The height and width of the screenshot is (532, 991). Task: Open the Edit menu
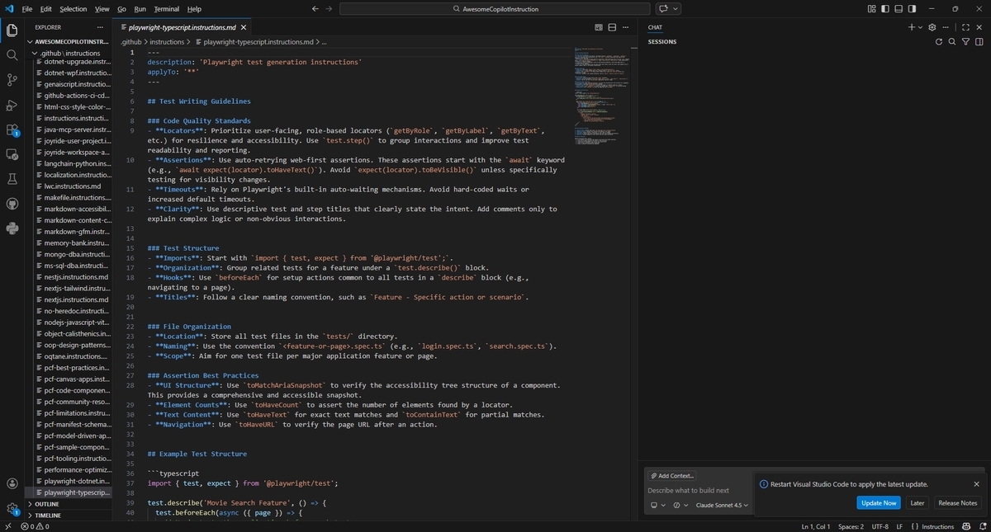(x=45, y=8)
